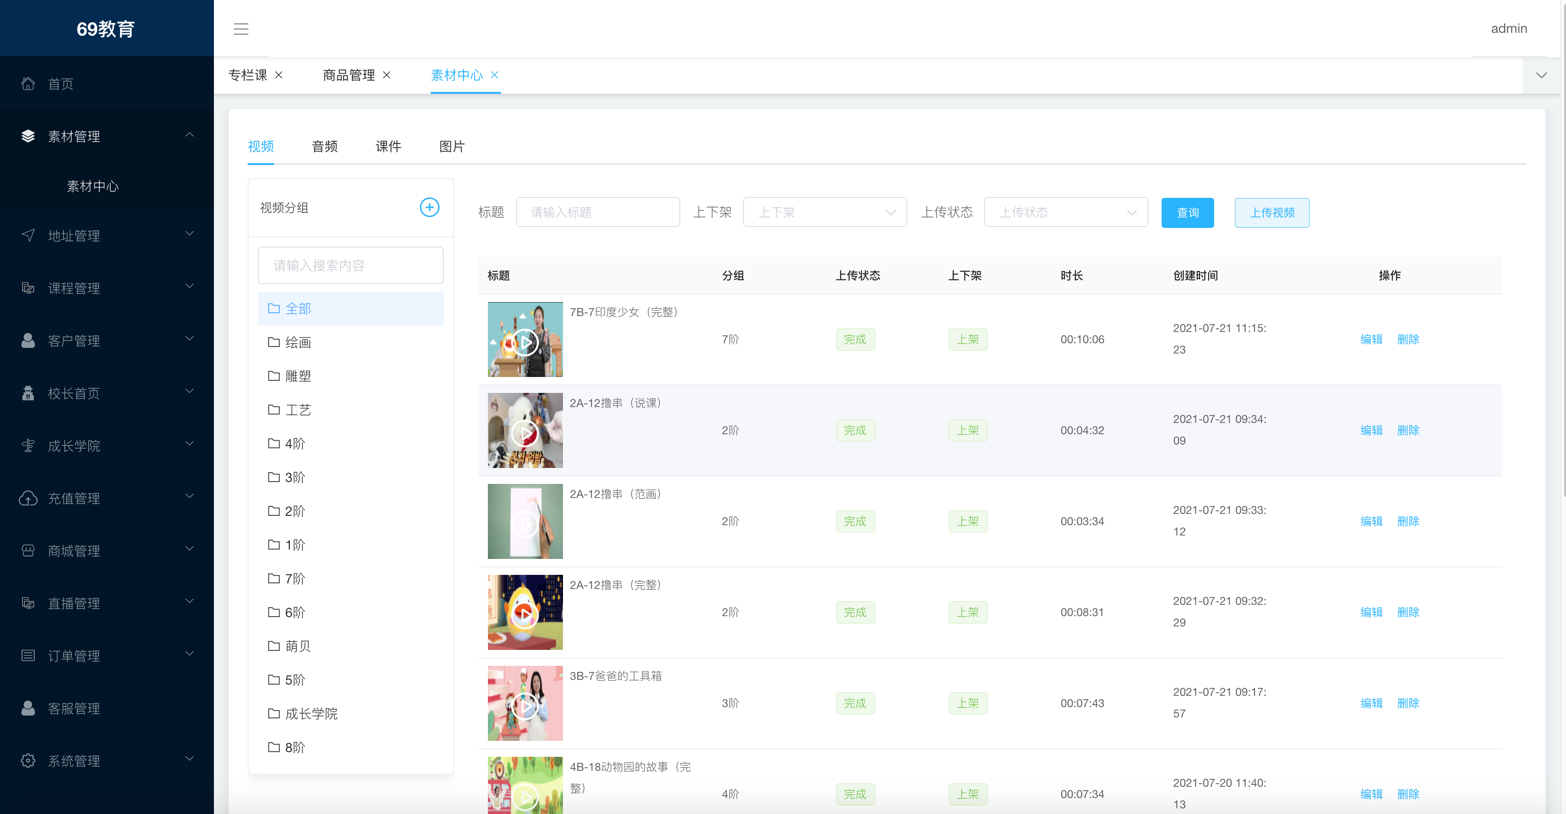Close the 素材中心 tab
The image size is (1566, 814).
[x=494, y=75]
